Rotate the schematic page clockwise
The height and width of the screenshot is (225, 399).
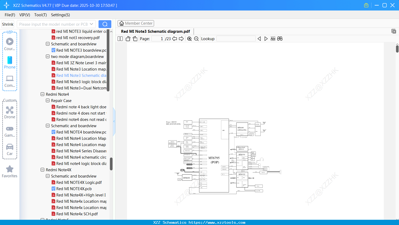(x=135, y=38)
